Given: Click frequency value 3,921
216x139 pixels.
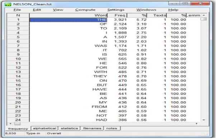Looking at the screenshot, I should [120, 20].
